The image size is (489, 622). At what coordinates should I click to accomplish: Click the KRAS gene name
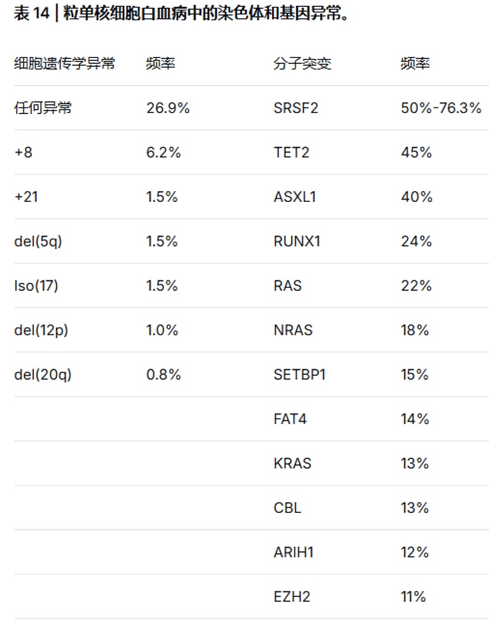tap(293, 463)
